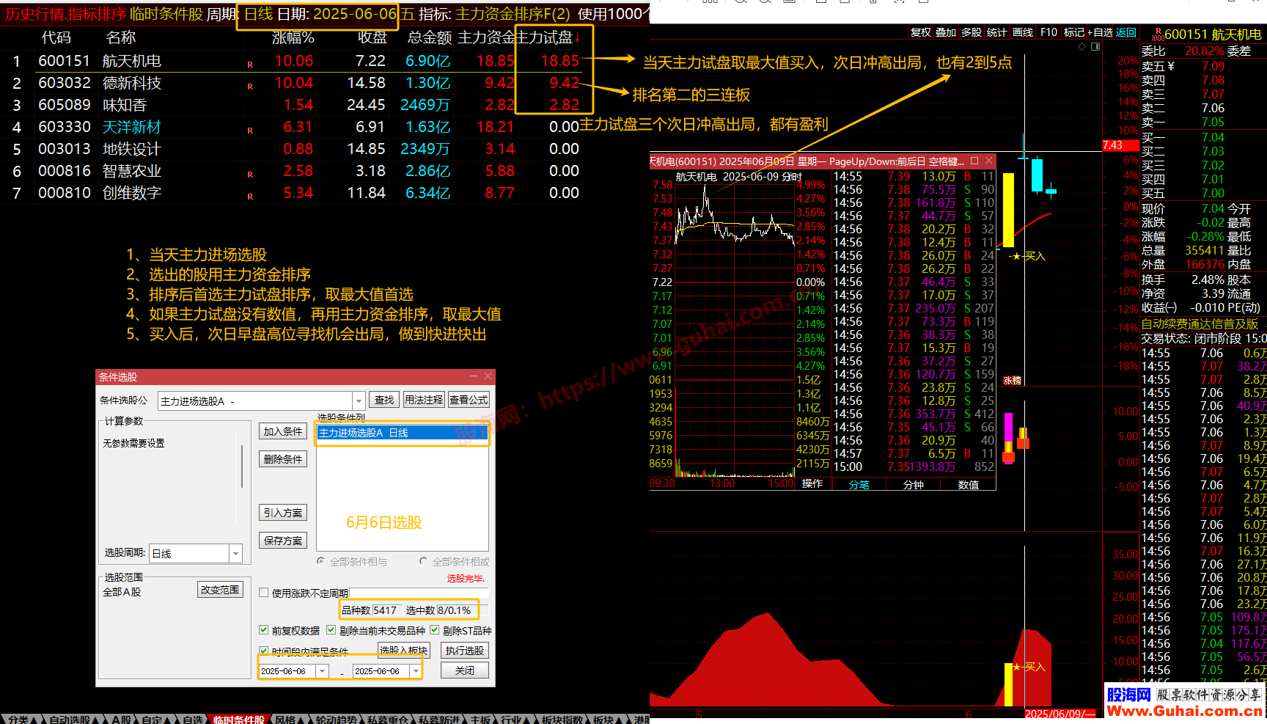This screenshot has width=1267, height=724.
Task: Click the diamond icon above the price chart
Action: (x=1081, y=46)
